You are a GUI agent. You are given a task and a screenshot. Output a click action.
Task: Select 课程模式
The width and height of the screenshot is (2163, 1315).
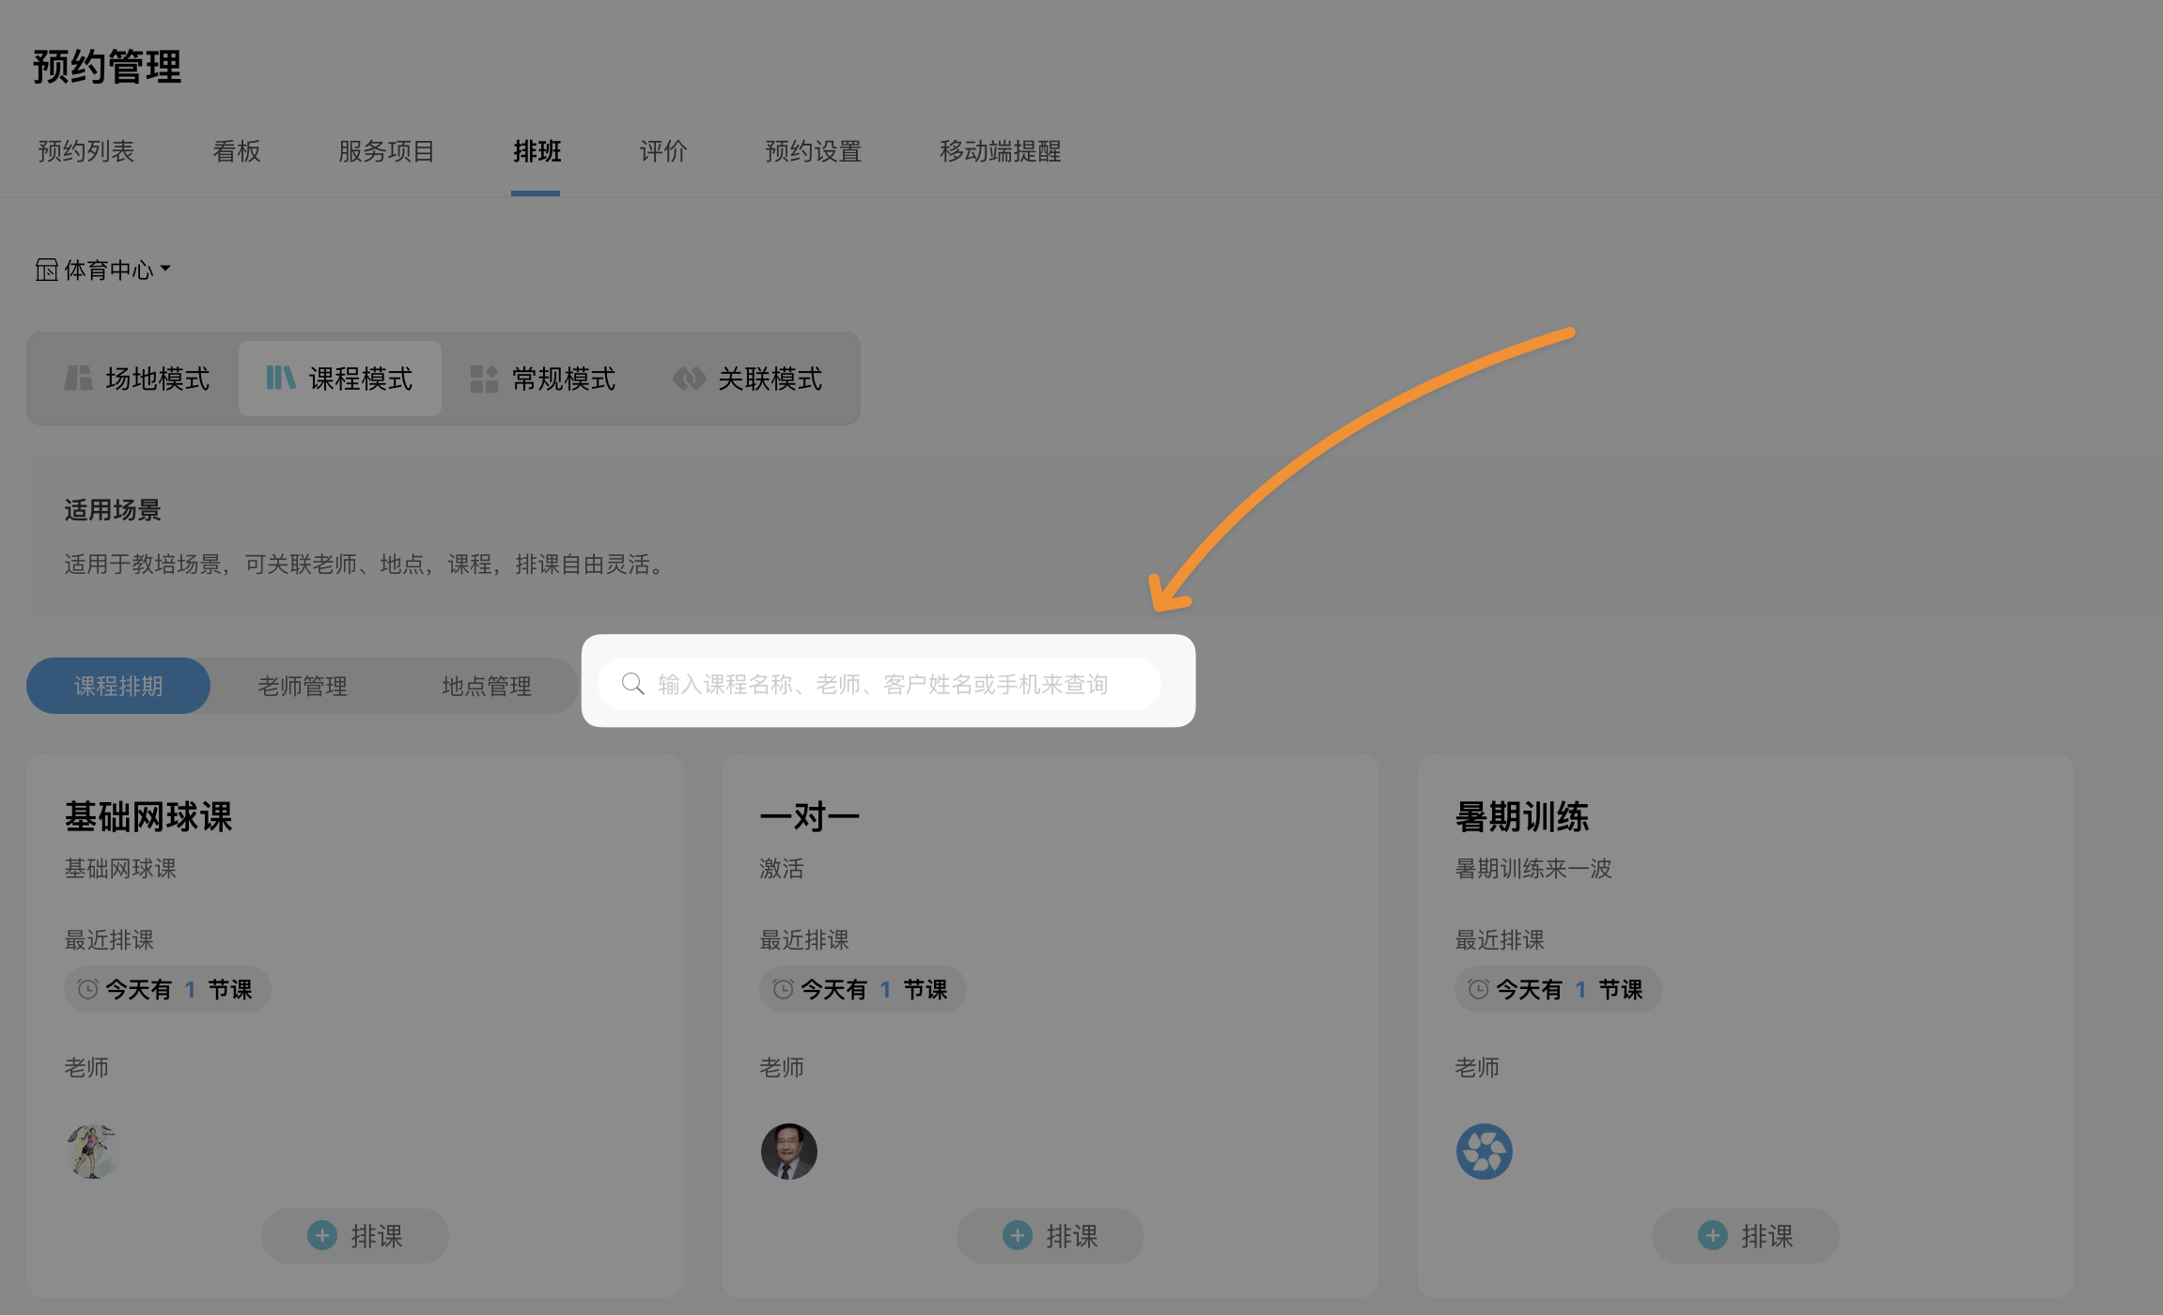(x=340, y=379)
